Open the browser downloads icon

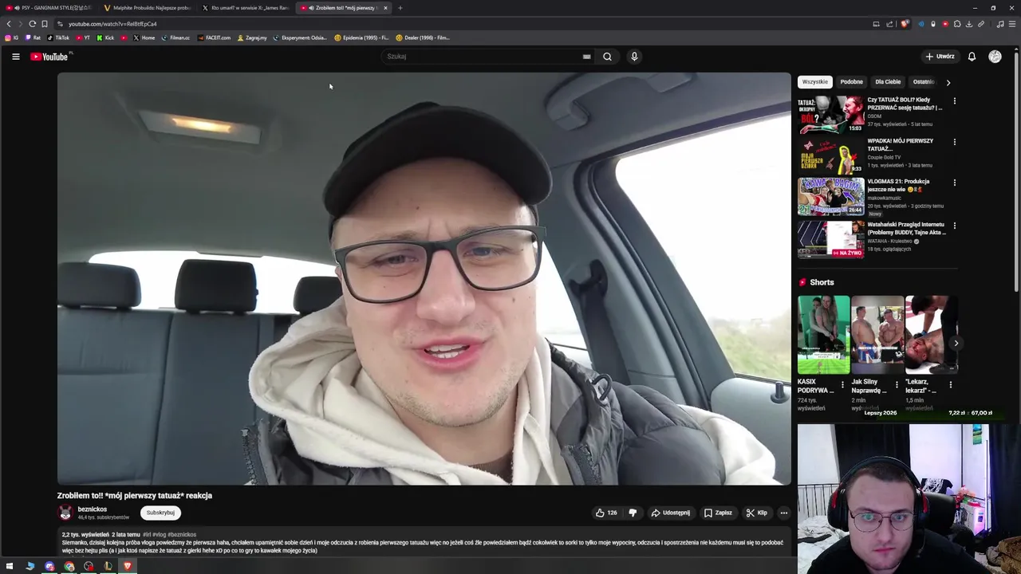click(969, 24)
